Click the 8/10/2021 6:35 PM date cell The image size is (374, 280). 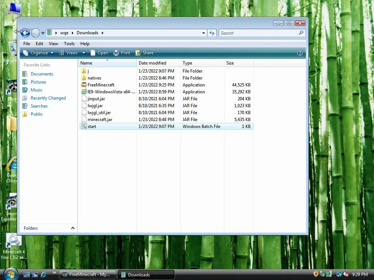156,105
